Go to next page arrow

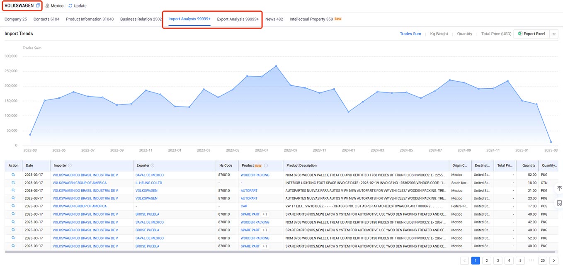coord(554,260)
